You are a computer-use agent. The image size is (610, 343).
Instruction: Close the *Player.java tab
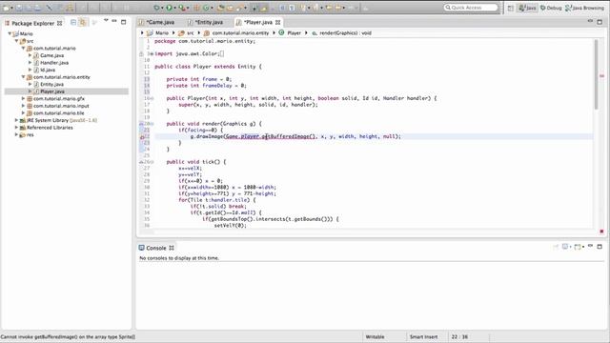pos(277,23)
